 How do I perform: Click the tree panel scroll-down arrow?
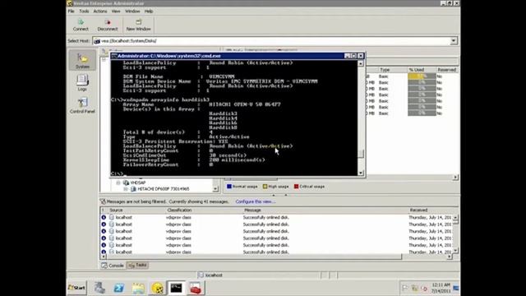pyautogui.click(x=215, y=189)
